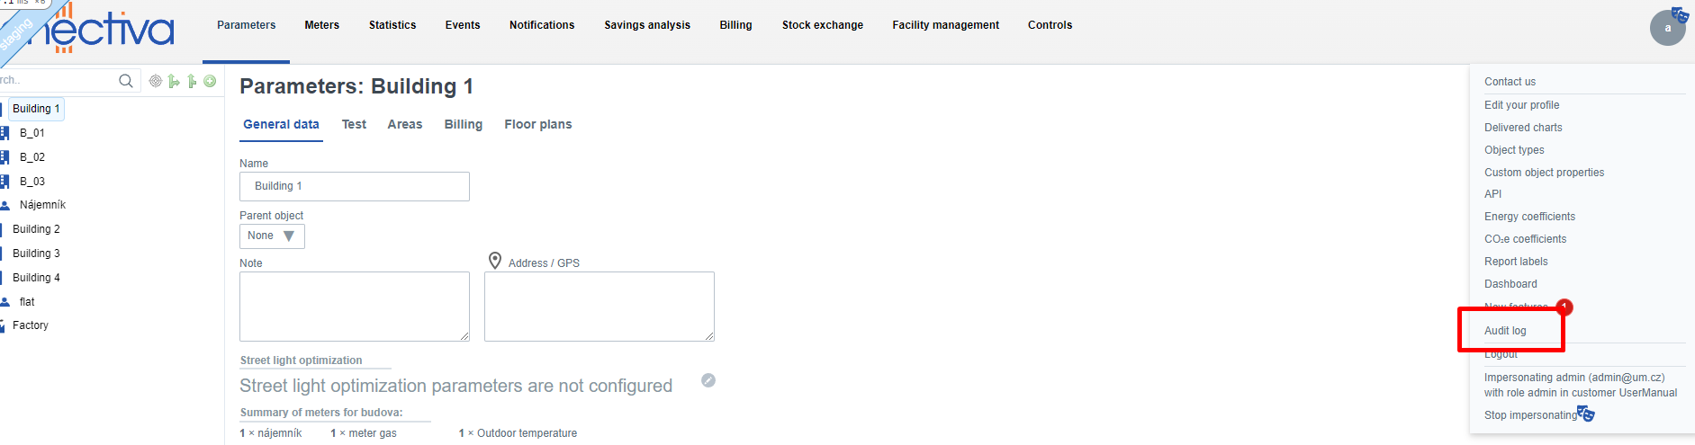Click the expand tree icon in sidebar toolbar

click(174, 81)
